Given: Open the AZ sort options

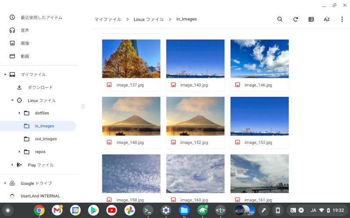Looking at the screenshot, I should [x=327, y=19].
